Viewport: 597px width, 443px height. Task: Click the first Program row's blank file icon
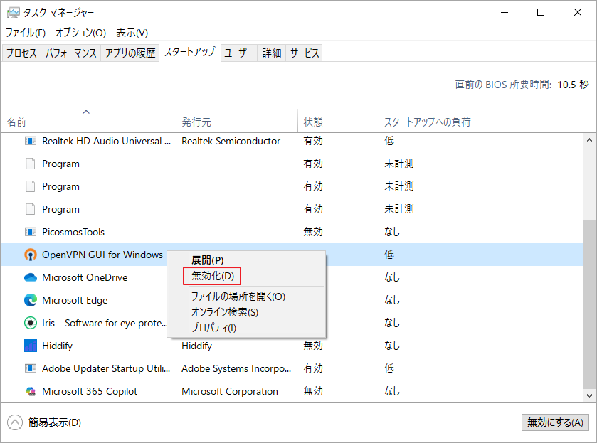click(31, 164)
